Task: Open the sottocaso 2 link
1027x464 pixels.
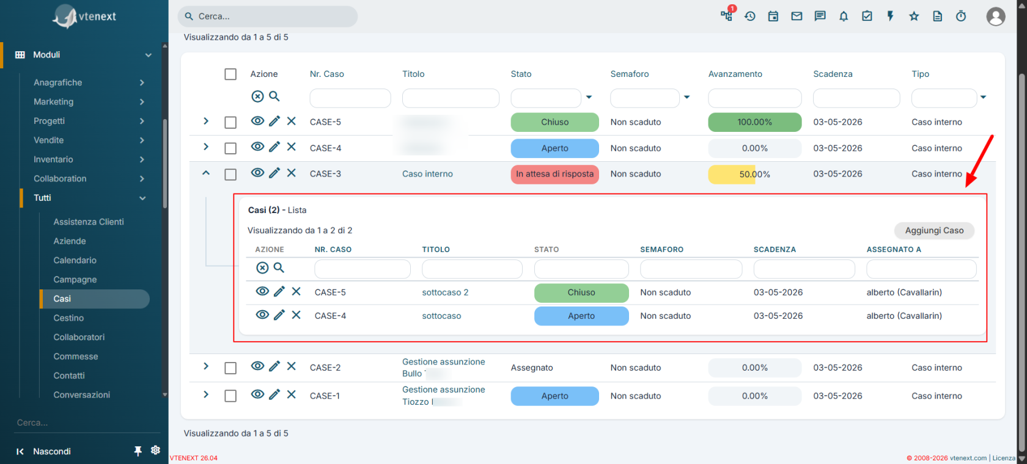Action: [445, 292]
